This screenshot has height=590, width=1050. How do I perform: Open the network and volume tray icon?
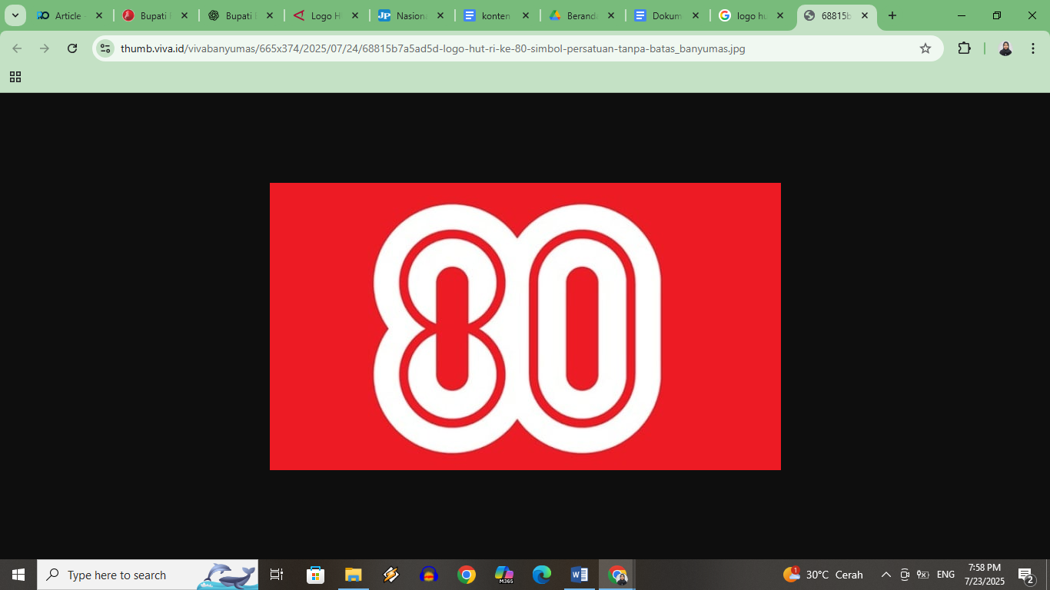click(923, 575)
